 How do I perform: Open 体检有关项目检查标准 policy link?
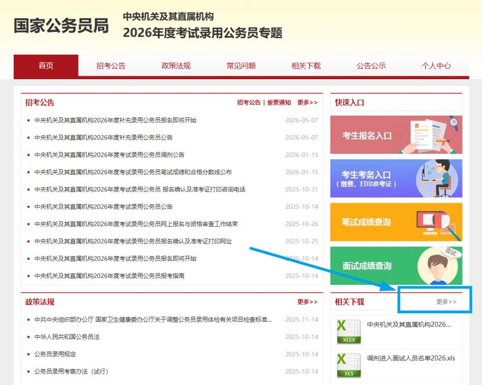[153, 320]
